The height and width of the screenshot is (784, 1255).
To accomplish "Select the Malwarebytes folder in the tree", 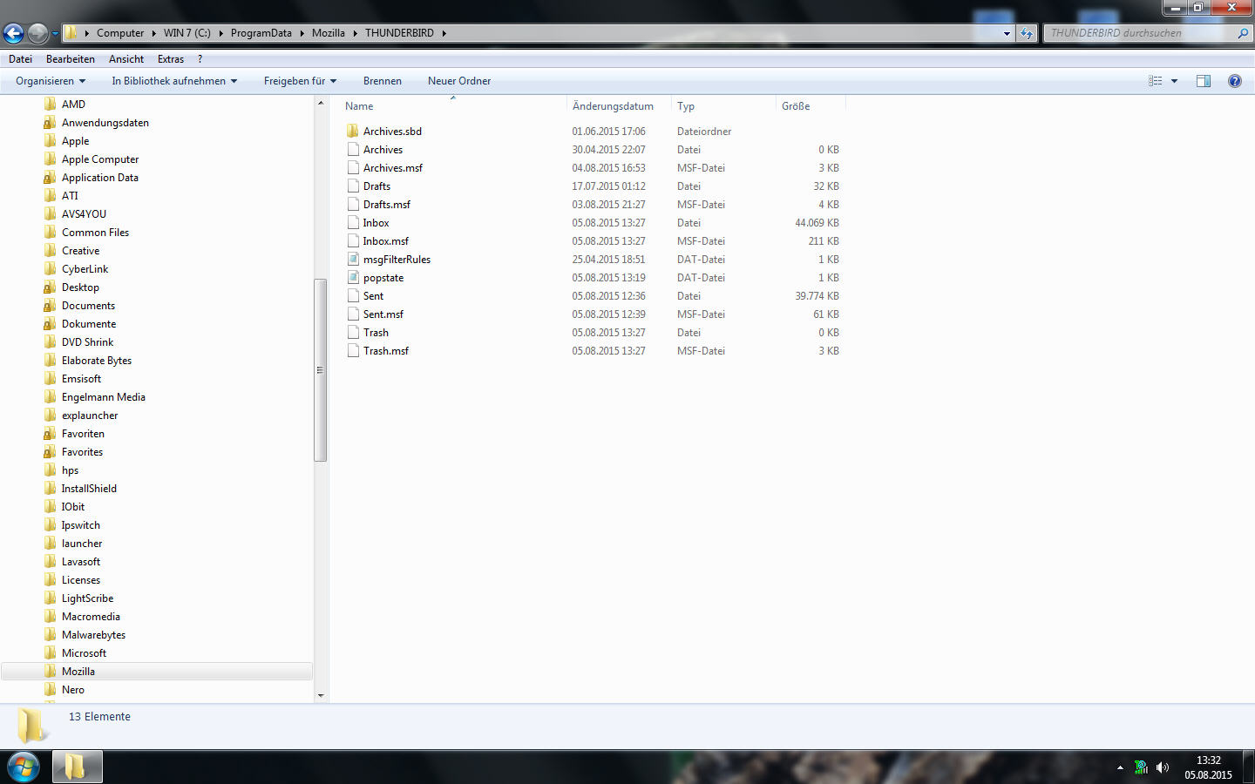I will (93, 635).
